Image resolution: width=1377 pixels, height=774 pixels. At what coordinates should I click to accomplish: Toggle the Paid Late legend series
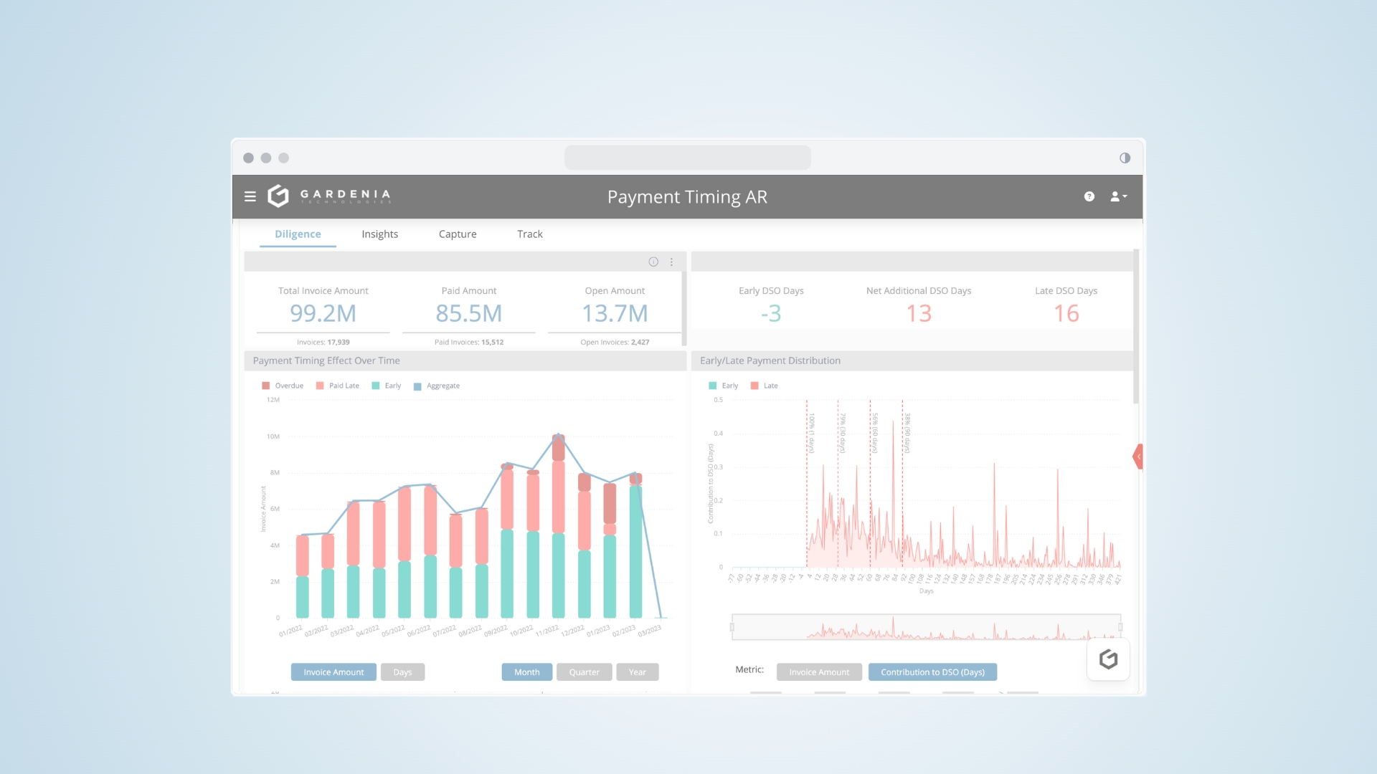[338, 386]
